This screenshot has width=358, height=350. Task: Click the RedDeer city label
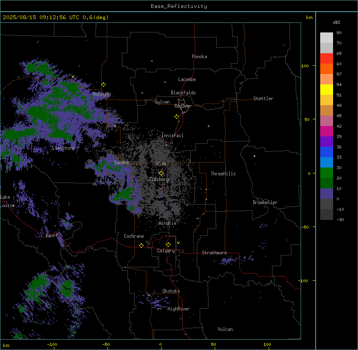point(183,106)
